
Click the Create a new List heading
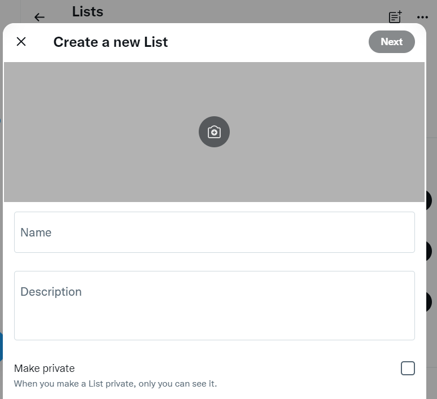click(x=111, y=42)
